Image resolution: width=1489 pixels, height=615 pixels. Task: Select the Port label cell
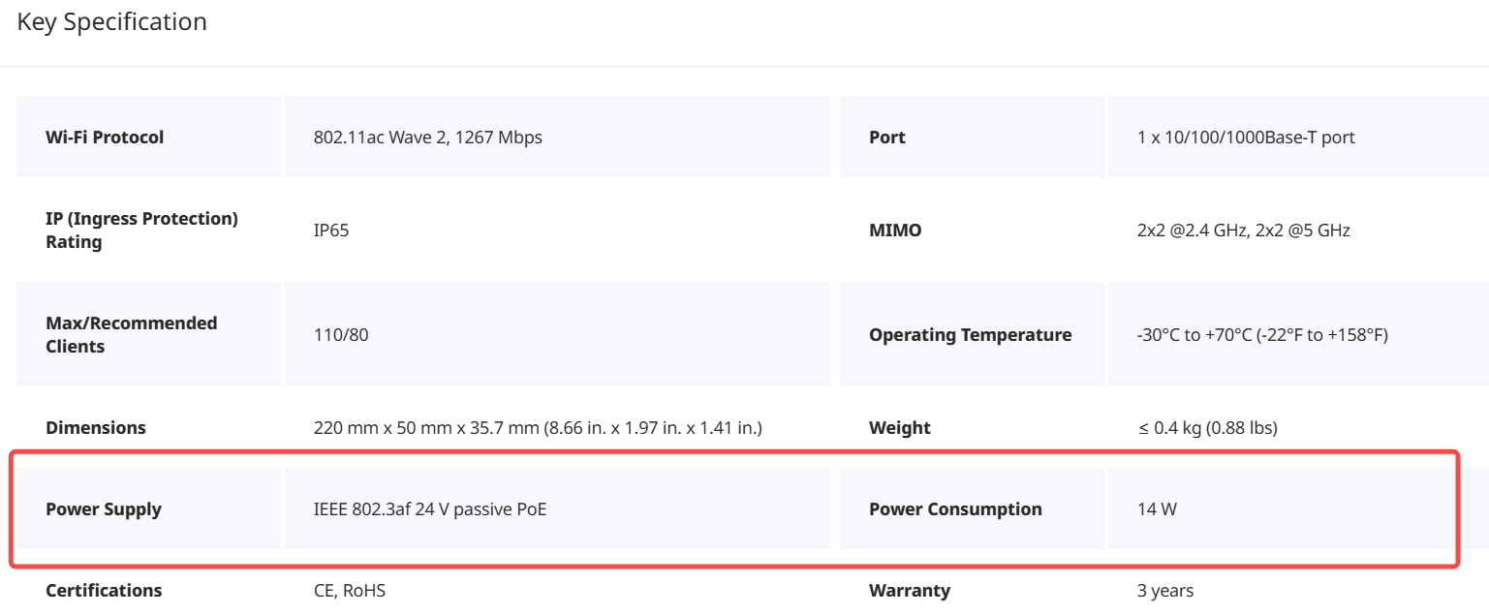point(972,137)
